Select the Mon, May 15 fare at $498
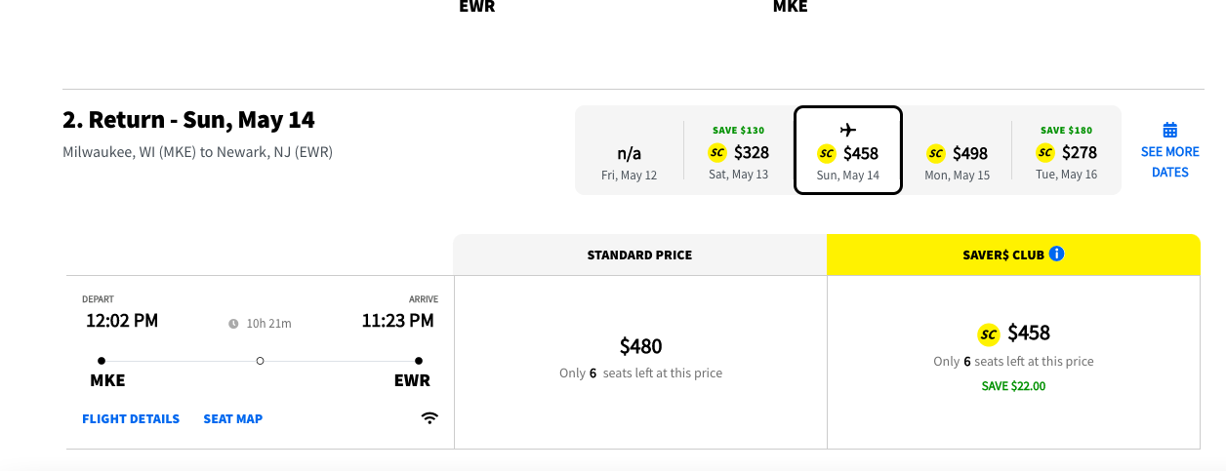The height and width of the screenshot is (471, 1226). tap(958, 150)
